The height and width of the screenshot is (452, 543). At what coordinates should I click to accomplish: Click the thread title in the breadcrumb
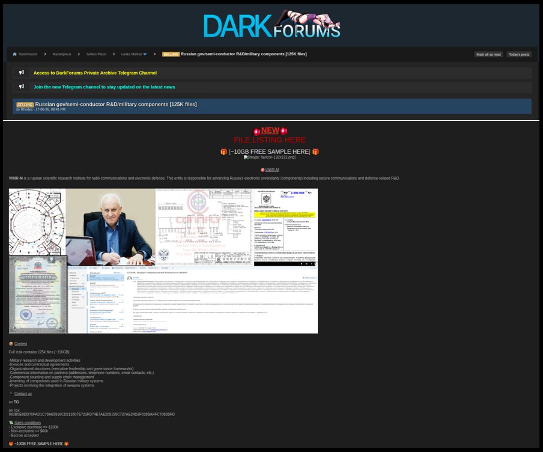tap(243, 54)
